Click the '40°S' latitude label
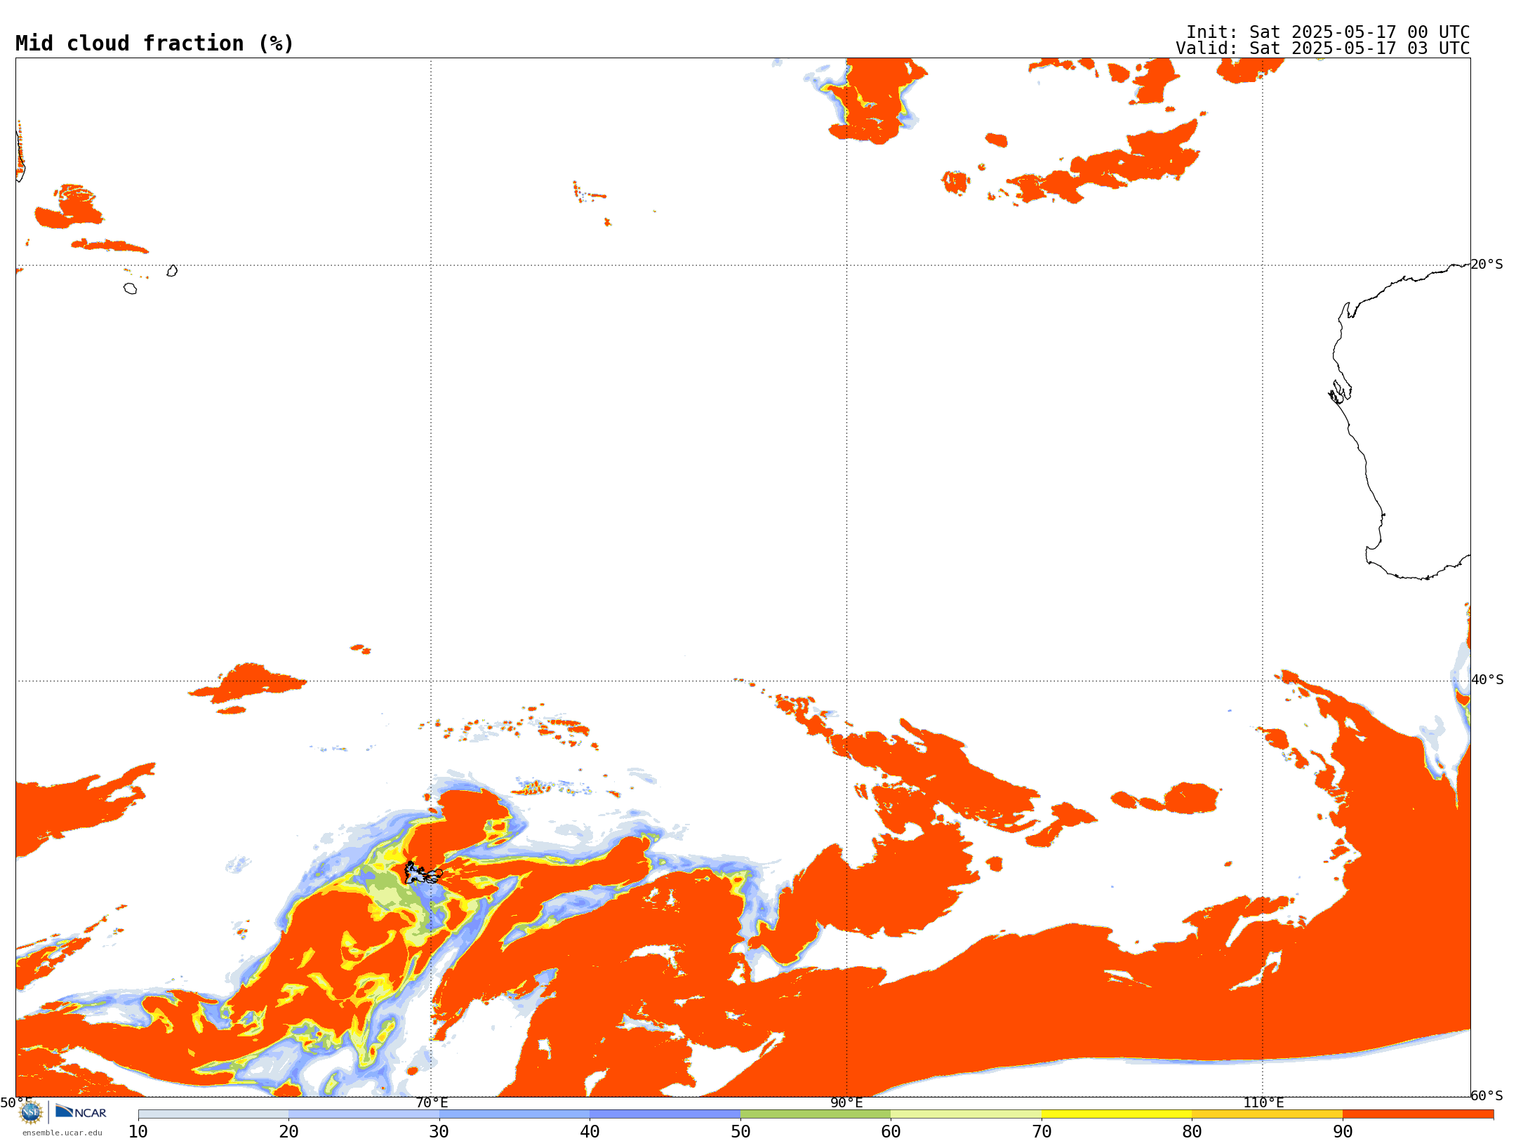 point(1487,680)
